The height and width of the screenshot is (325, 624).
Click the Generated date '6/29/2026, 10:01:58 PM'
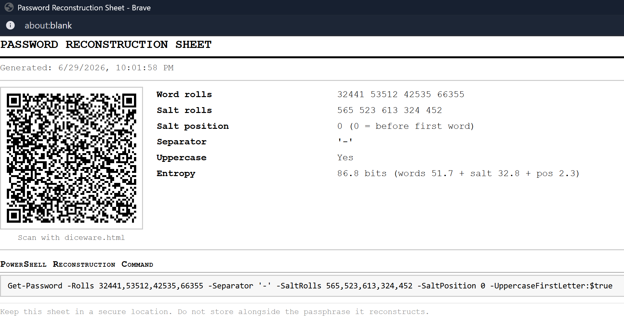tap(116, 68)
